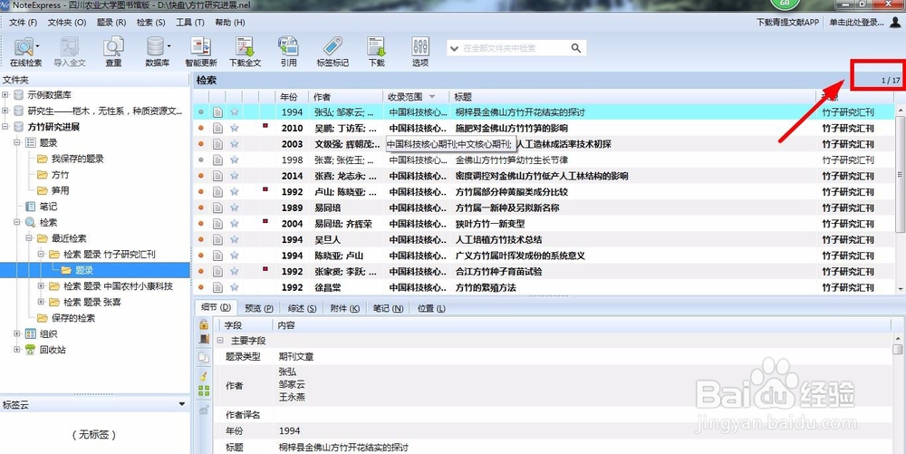Click the document icon of the 2014 张喜 record
Screen dimensions: 906x454
pos(217,176)
